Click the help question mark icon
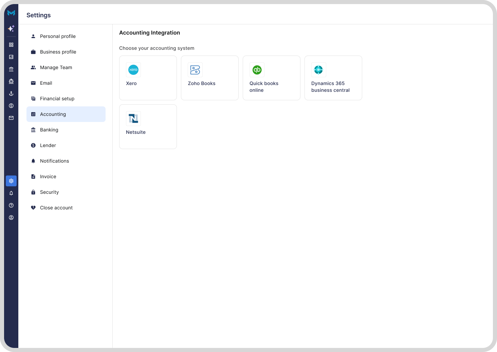This screenshot has width=497, height=352. pos(11,205)
